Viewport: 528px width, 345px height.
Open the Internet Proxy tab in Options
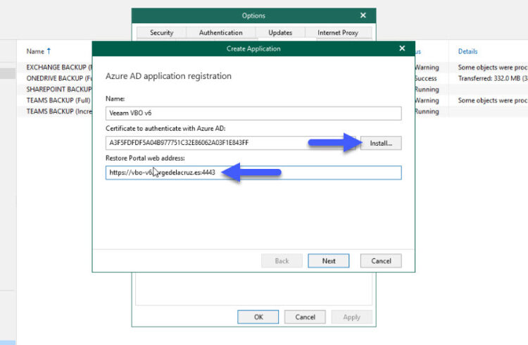338,32
